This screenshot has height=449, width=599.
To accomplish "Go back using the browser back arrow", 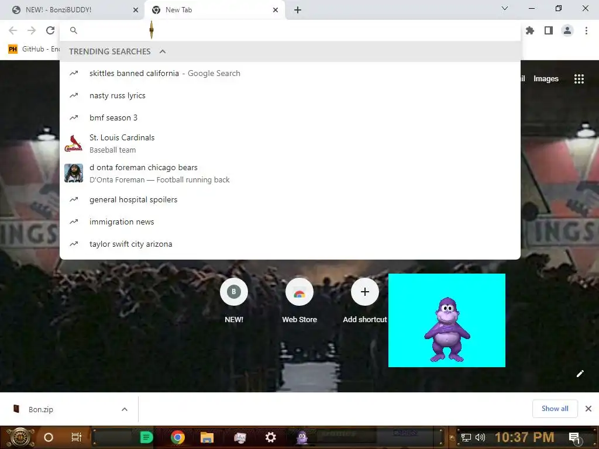I will coord(13,30).
